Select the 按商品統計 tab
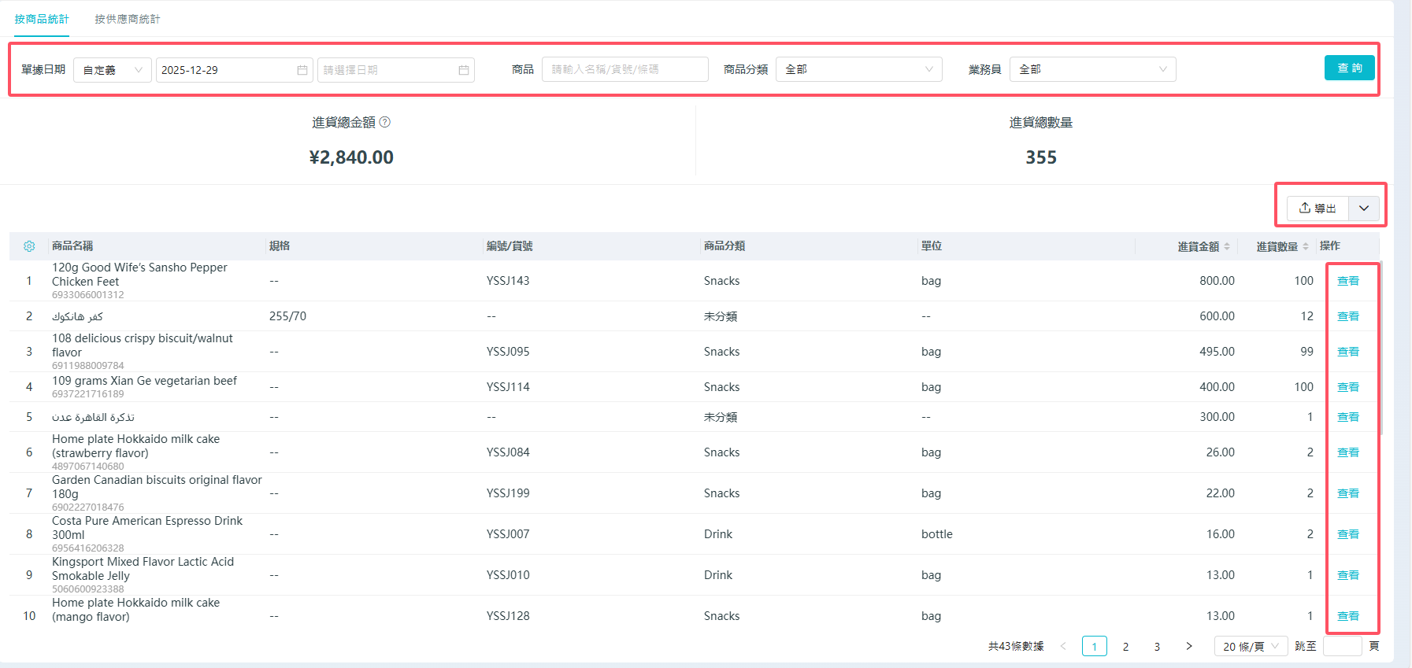The height and width of the screenshot is (668, 1412). (x=42, y=19)
